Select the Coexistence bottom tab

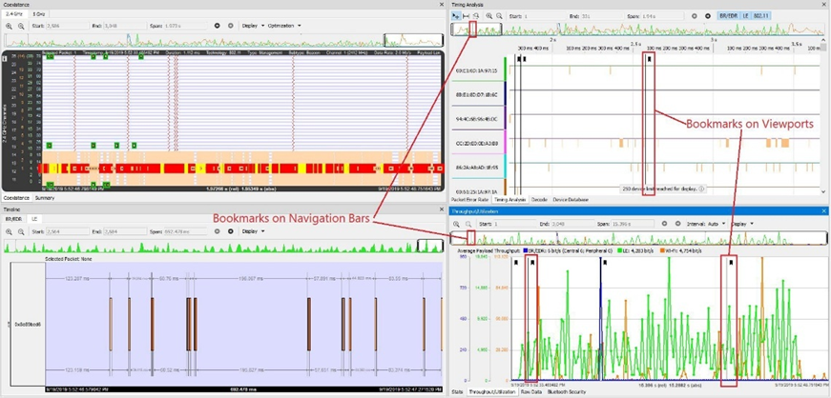(16, 197)
